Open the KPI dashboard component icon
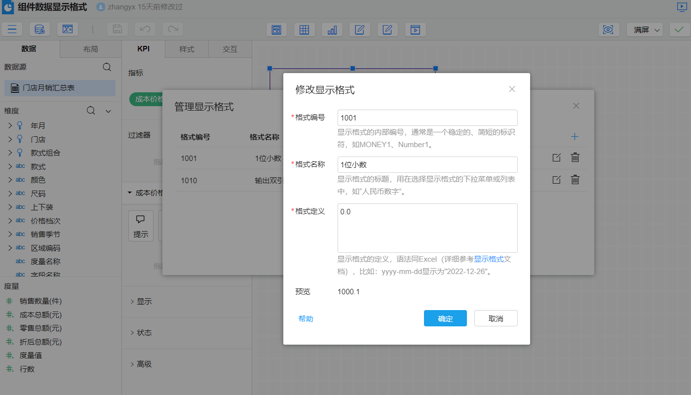 click(x=277, y=30)
